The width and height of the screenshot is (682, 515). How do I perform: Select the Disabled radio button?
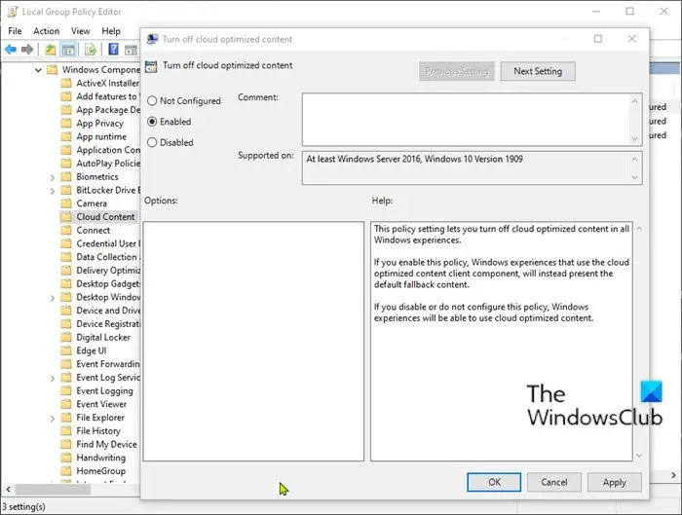coord(152,142)
